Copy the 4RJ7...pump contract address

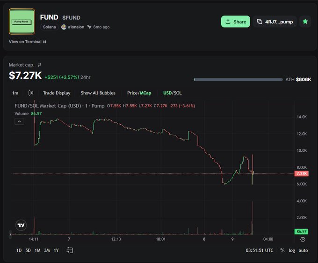pos(275,21)
